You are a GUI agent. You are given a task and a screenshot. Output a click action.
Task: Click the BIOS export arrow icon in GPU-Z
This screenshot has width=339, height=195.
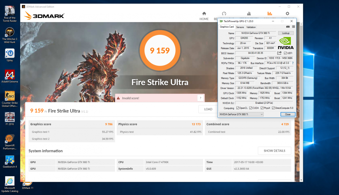coord(279,53)
